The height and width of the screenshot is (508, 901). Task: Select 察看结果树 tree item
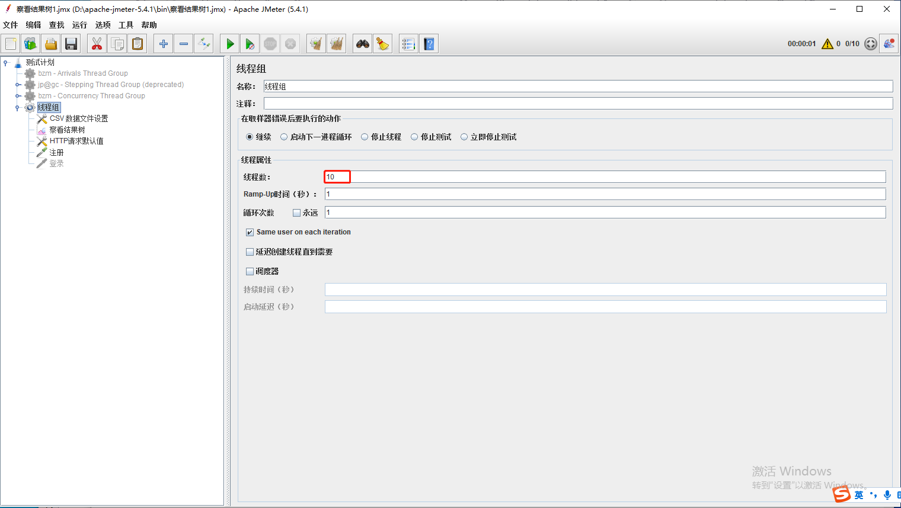point(67,130)
